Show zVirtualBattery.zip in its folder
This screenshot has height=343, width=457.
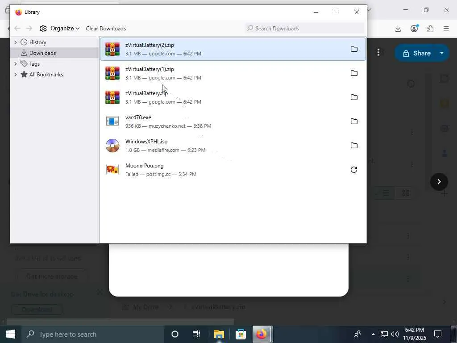[354, 97]
